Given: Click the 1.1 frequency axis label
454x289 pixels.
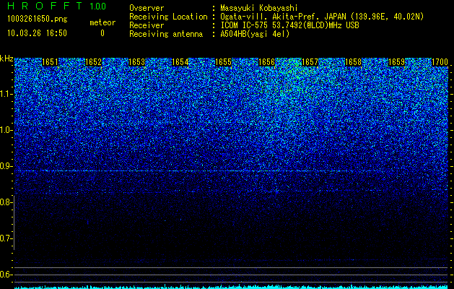Looking at the screenshot, I should (x=6, y=94).
